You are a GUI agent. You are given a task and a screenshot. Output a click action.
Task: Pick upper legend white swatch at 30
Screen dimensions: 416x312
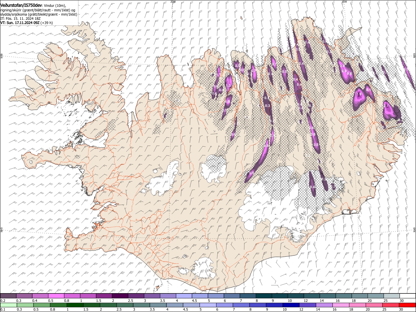pyautogui.click(x=407, y=296)
